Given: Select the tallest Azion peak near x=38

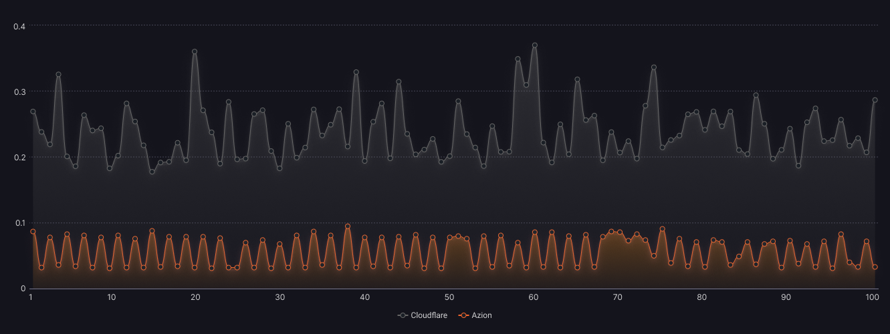Looking at the screenshot, I should 348,226.
